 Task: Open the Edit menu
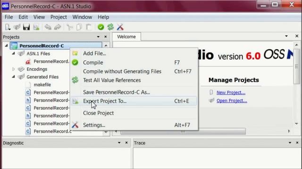click(23, 17)
